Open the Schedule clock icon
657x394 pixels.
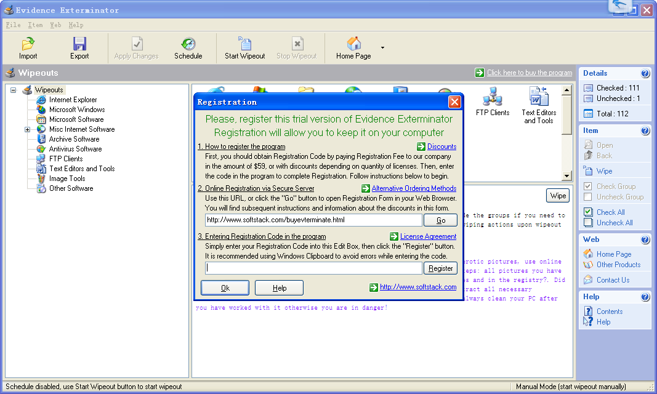[188, 44]
